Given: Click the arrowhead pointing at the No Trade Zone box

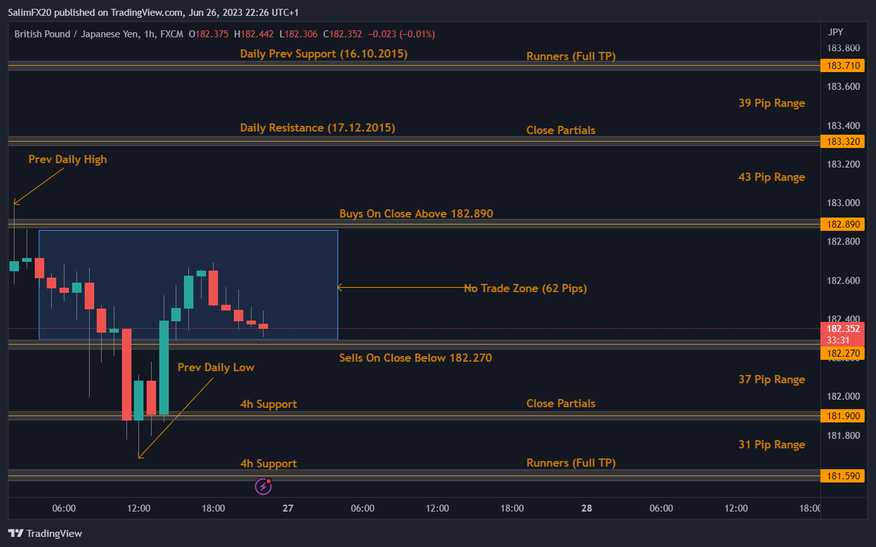Looking at the screenshot, I should pyautogui.click(x=340, y=288).
